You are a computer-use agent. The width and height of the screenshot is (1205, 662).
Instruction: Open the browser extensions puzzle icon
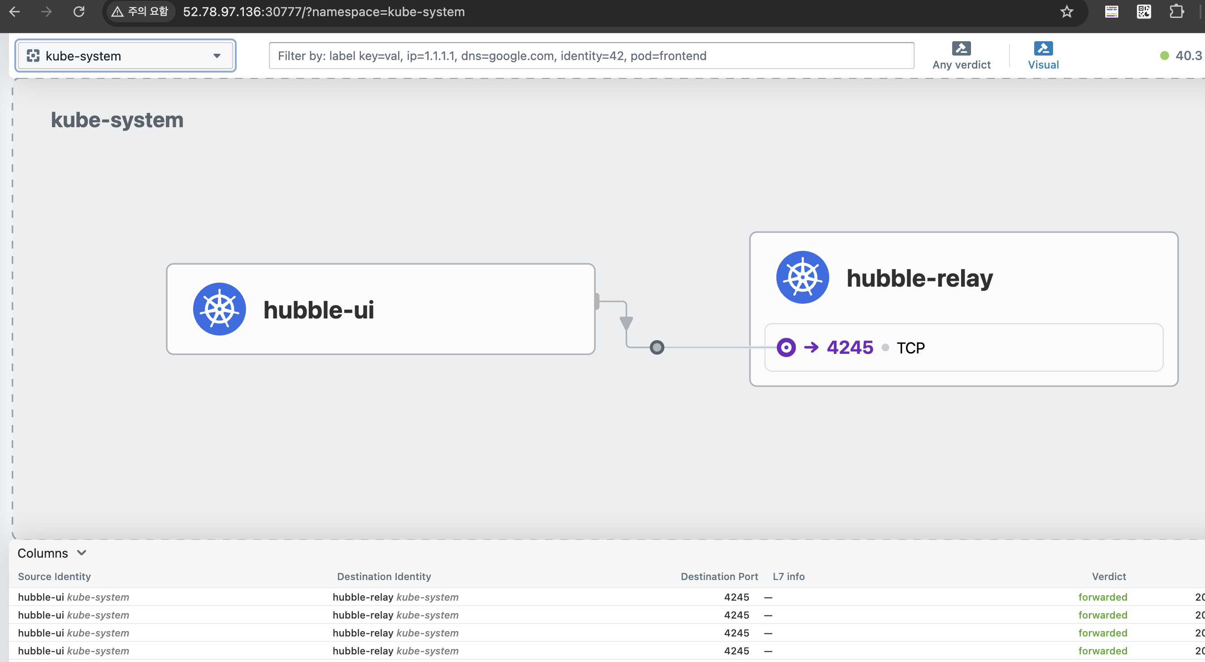tap(1176, 12)
